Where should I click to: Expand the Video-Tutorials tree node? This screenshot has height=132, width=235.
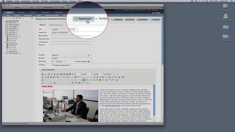click(6, 53)
